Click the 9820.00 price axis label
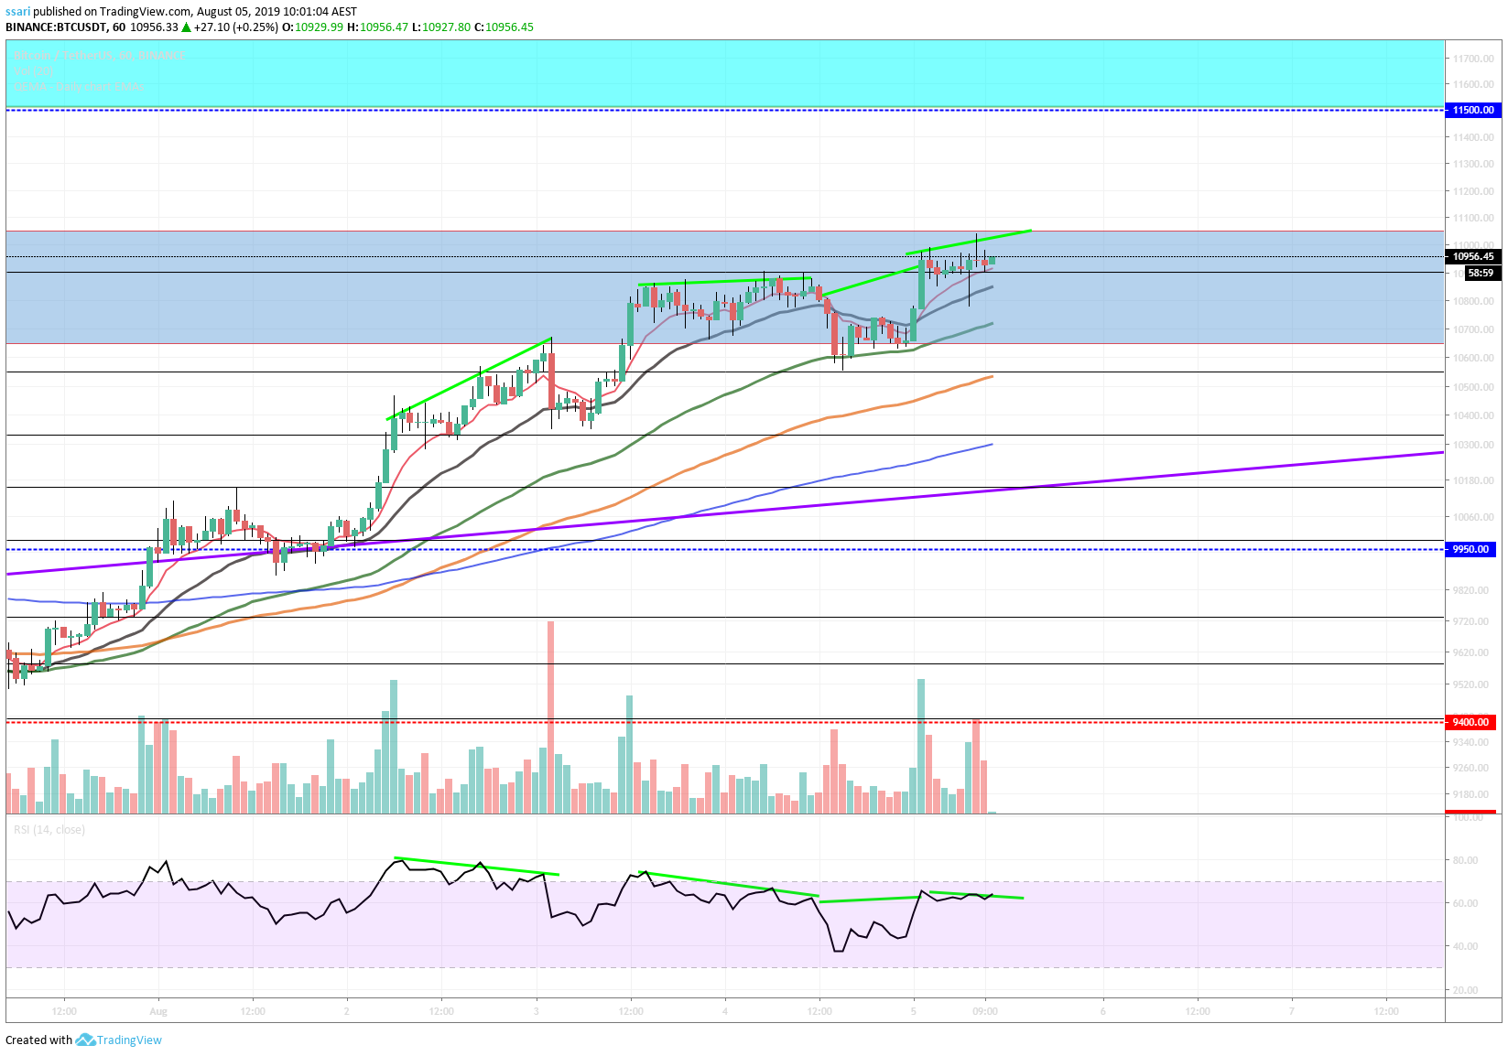Screen dimensions: 1508x1056 pos(1471,590)
